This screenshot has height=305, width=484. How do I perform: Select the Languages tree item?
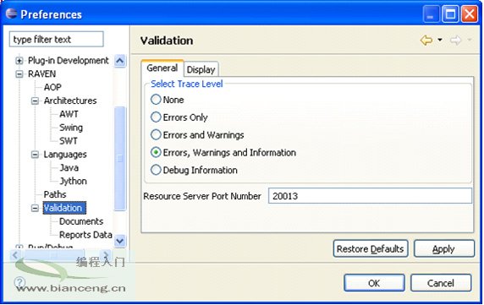(x=65, y=155)
